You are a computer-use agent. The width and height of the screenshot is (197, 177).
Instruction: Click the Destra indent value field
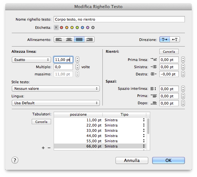169,74
